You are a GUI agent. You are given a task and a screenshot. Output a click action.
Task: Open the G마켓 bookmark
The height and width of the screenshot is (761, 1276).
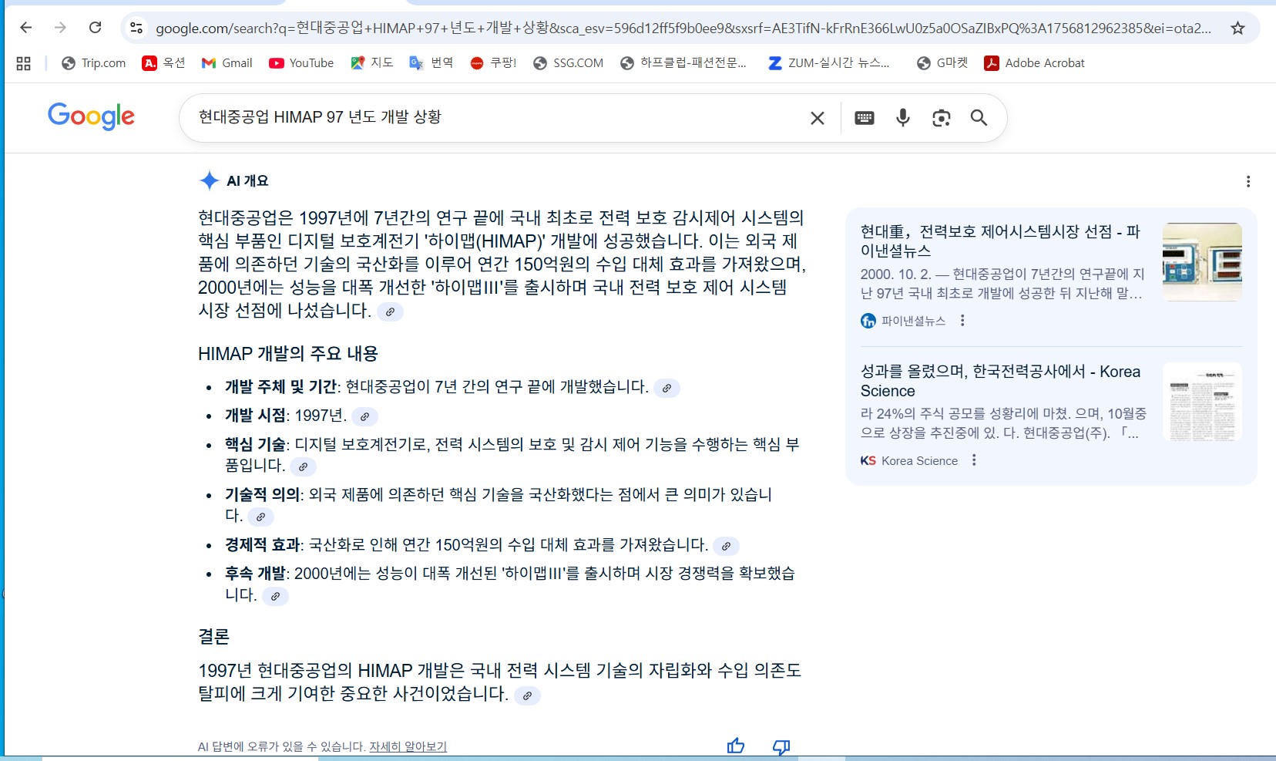942,63
